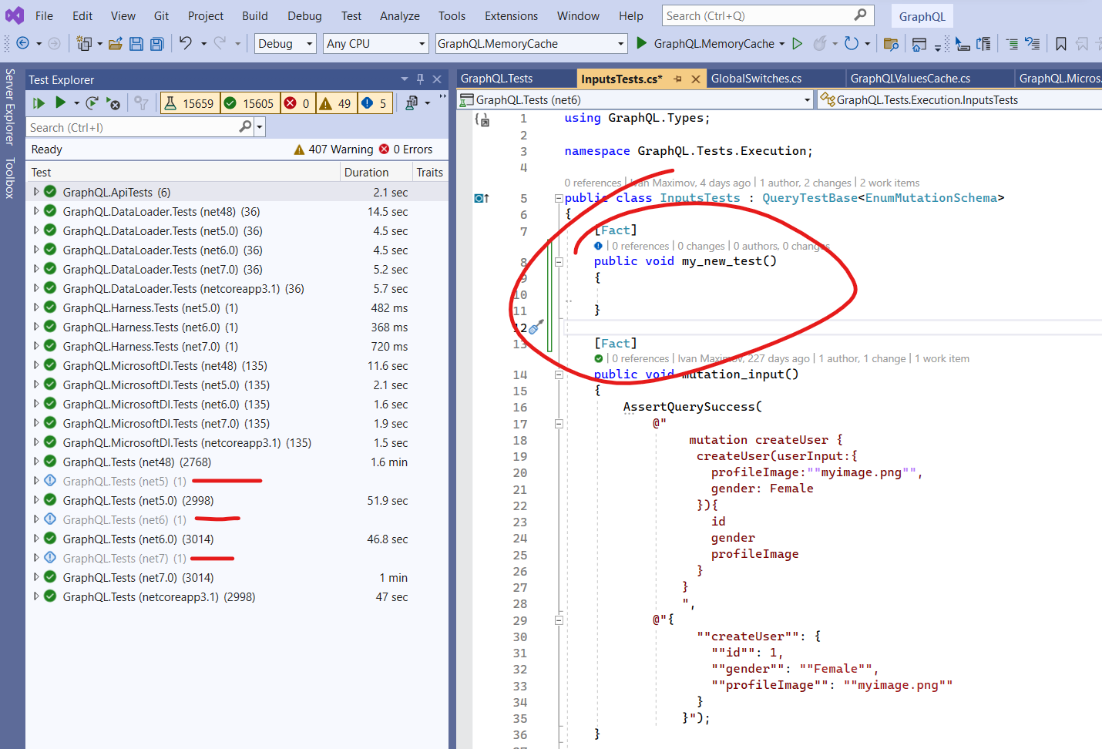This screenshot has width=1102, height=749.
Task: Open the playlist icon in Test Explorer toolbar
Action: pyautogui.click(x=412, y=102)
